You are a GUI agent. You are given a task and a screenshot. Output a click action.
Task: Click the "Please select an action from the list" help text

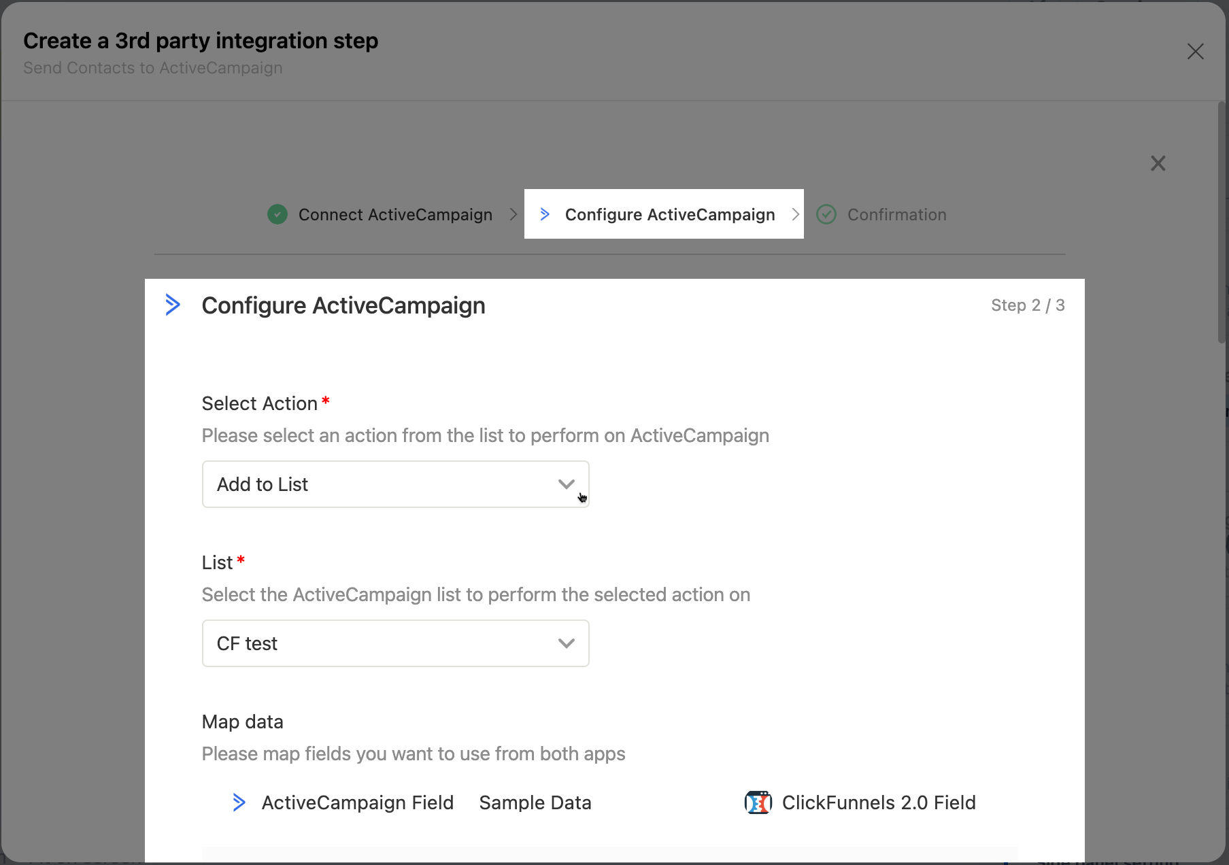coord(486,435)
